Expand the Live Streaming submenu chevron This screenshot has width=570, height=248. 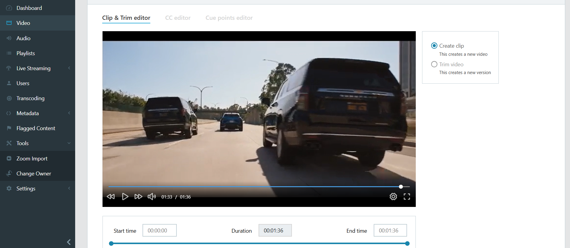pos(69,68)
